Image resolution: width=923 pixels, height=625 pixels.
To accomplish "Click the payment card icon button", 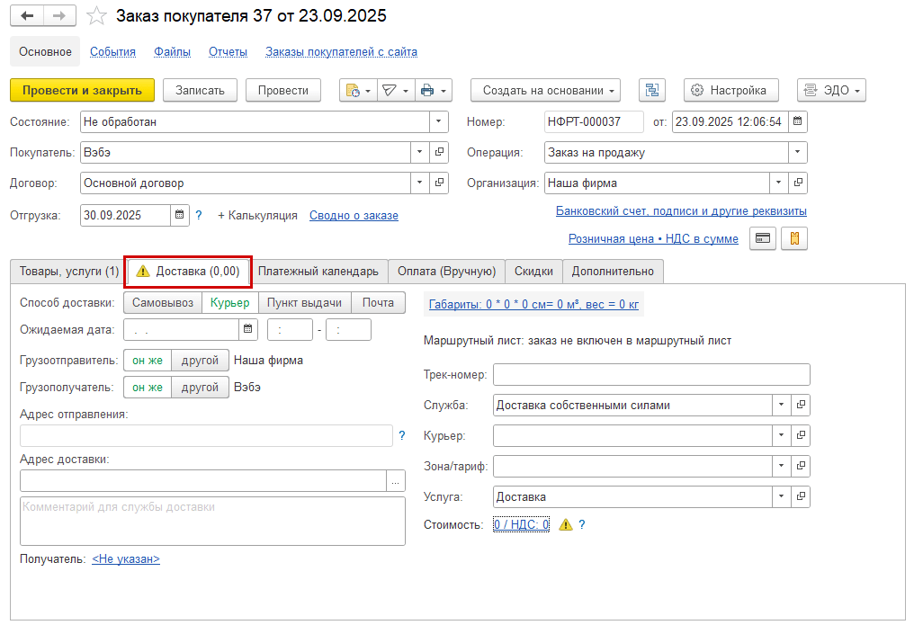I will pyautogui.click(x=763, y=238).
